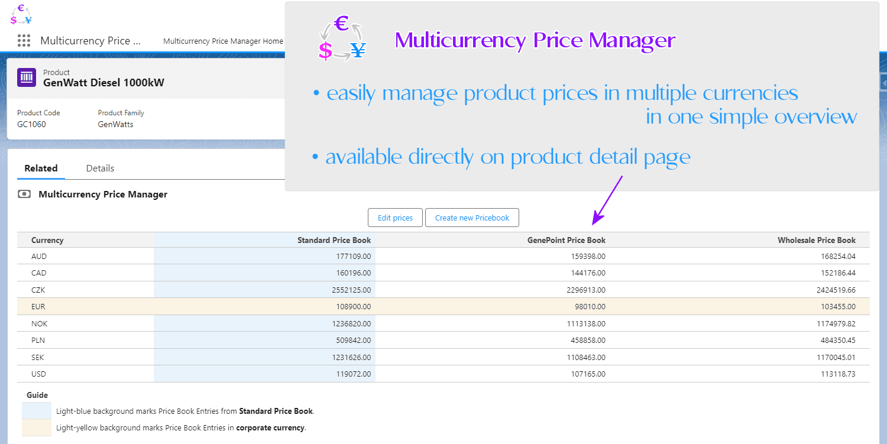
Task: Click the PLN standard price 509842.00
Action: pos(352,341)
